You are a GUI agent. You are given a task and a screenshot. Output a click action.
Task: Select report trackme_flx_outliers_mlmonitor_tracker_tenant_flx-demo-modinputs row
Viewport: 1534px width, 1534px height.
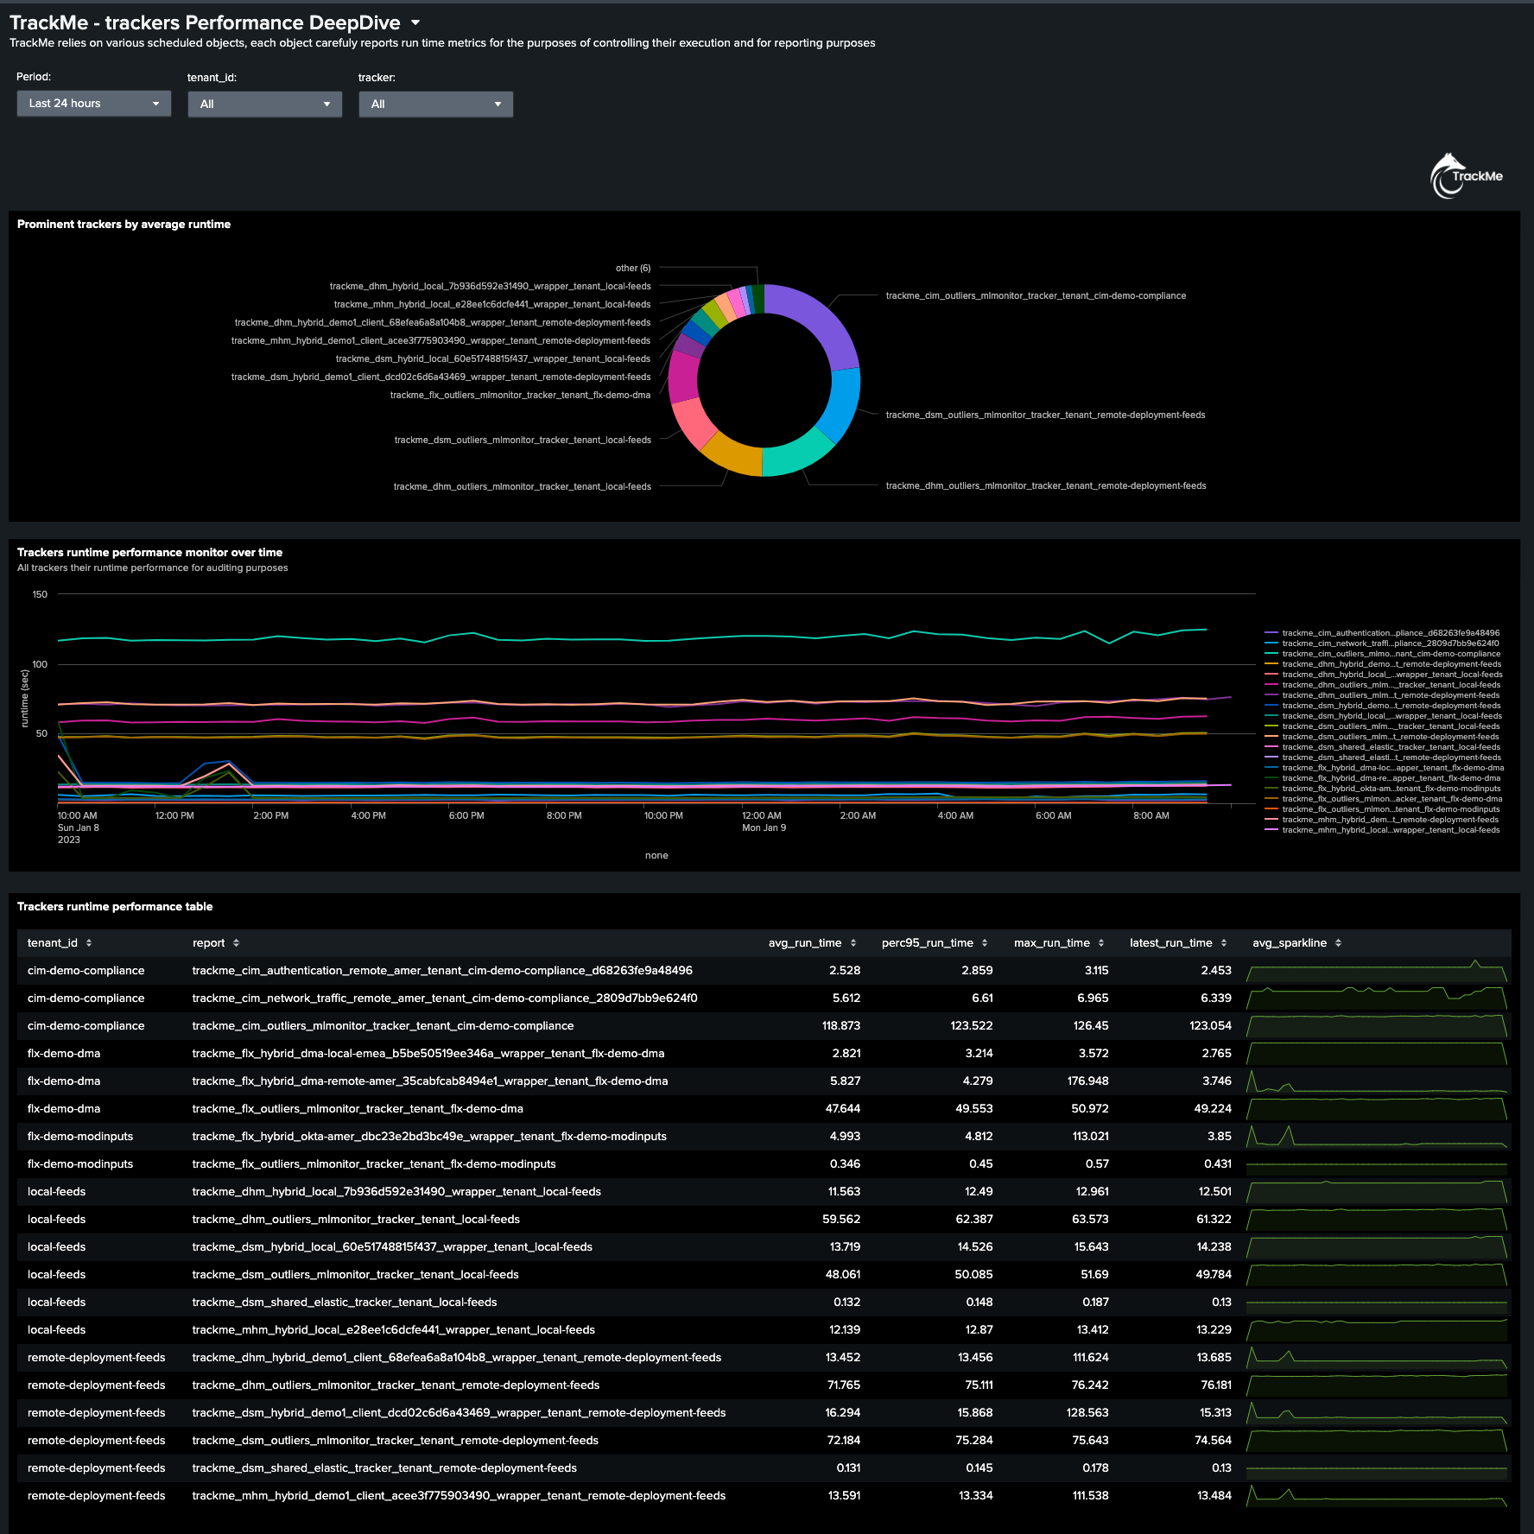coord(374,1164)
